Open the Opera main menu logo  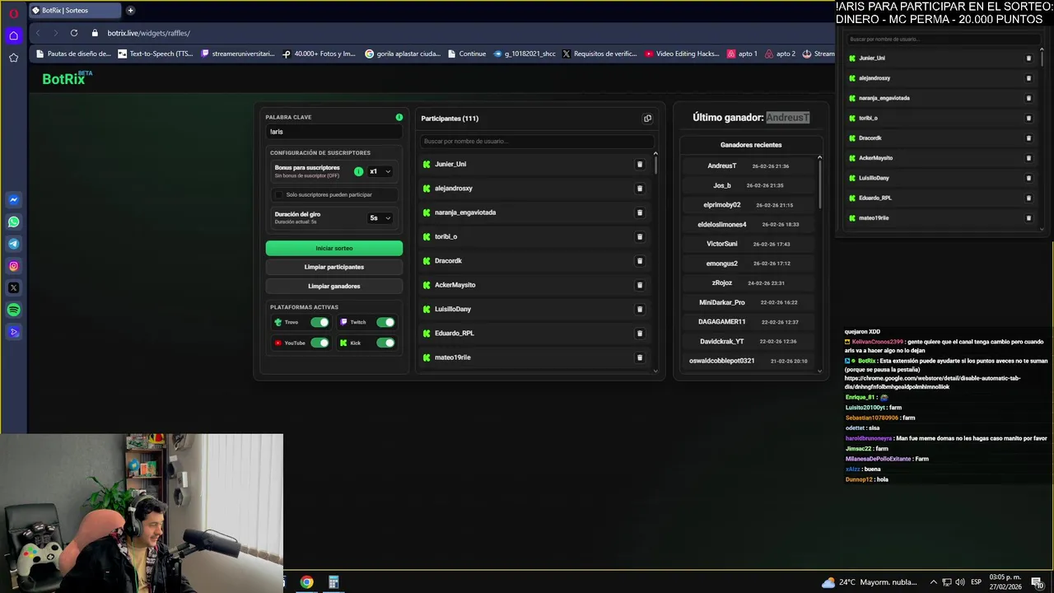click(13, 12)
